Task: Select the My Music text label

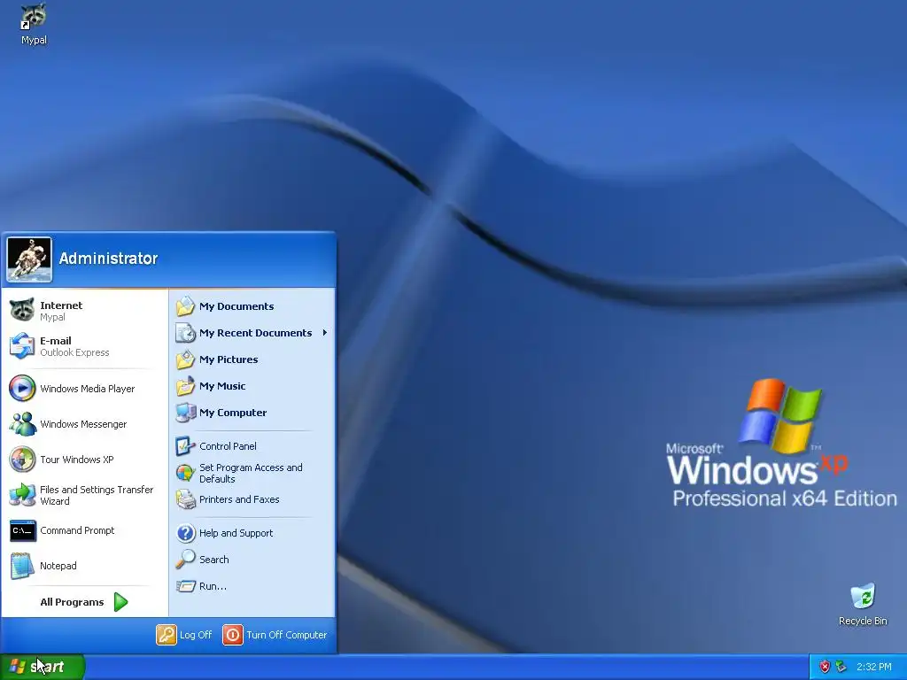Action: coord(222,386)
